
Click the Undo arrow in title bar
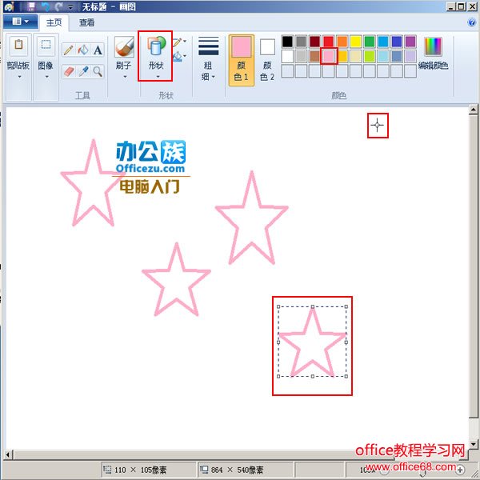pos(46,6)
